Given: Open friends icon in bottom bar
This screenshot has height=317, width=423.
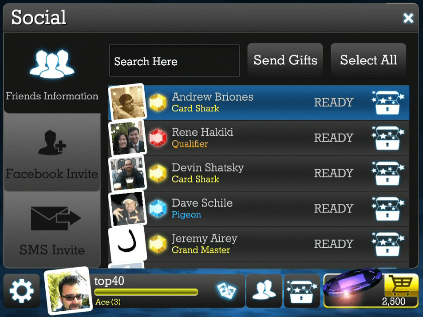Looking at the screenshot, I should click(x=264, y=291).
